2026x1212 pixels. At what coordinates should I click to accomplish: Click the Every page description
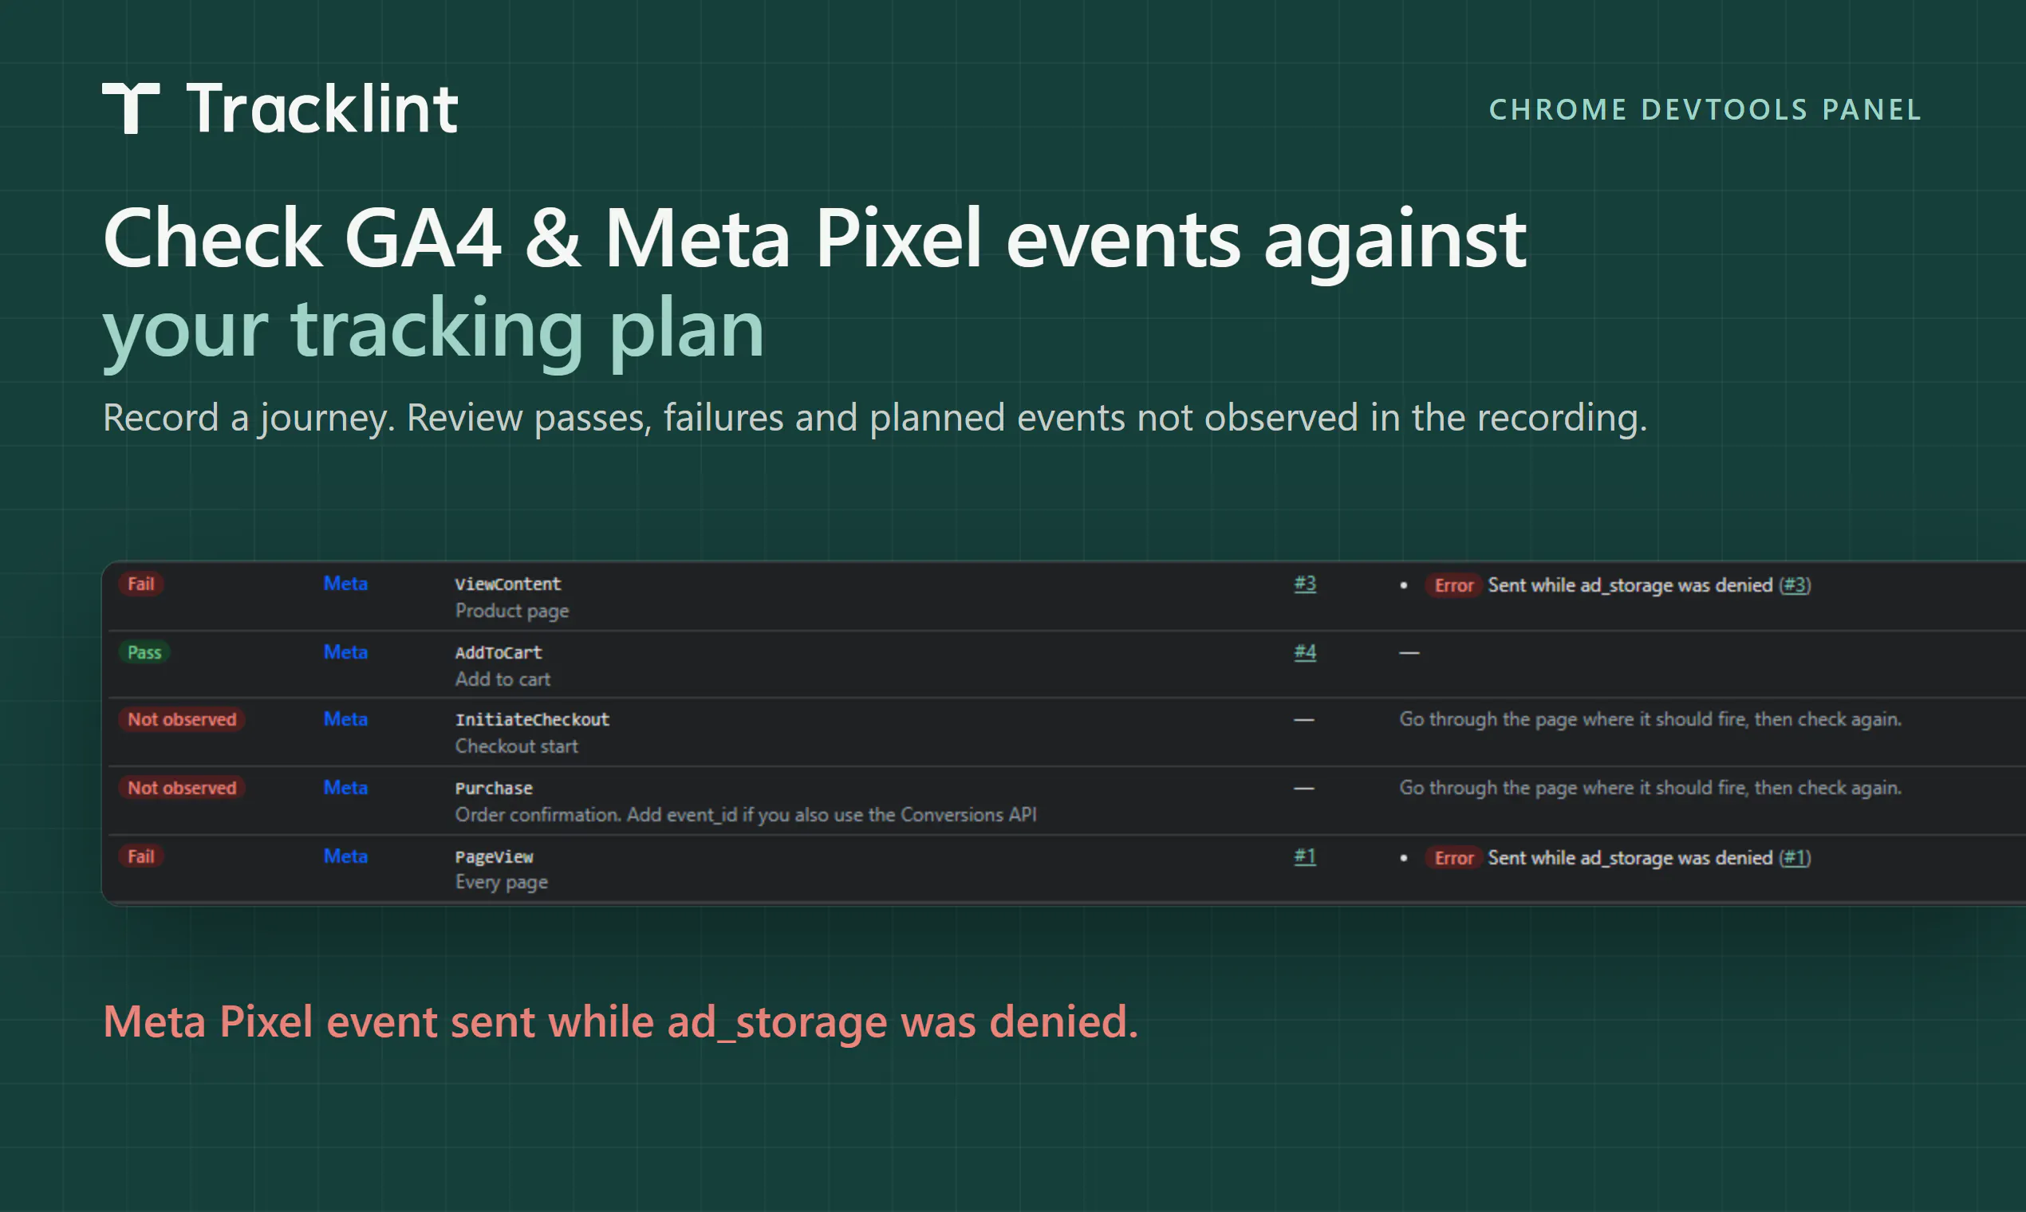point(501,883)
